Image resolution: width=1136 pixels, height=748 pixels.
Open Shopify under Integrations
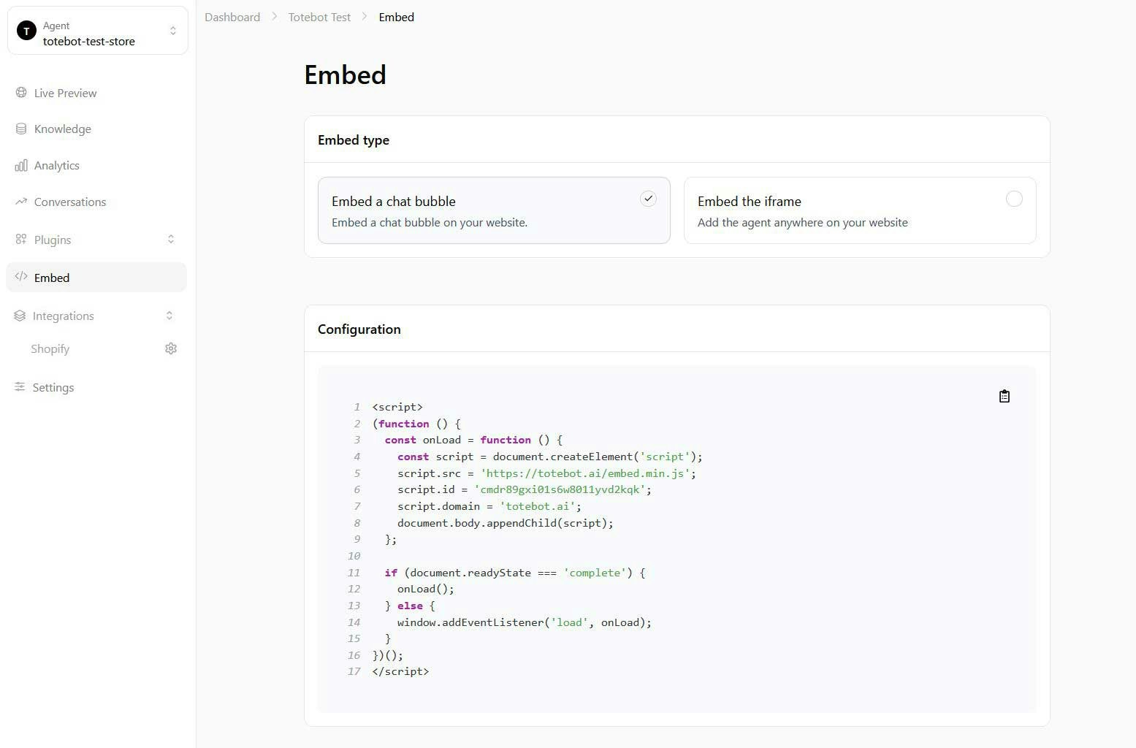pos(50,348)
